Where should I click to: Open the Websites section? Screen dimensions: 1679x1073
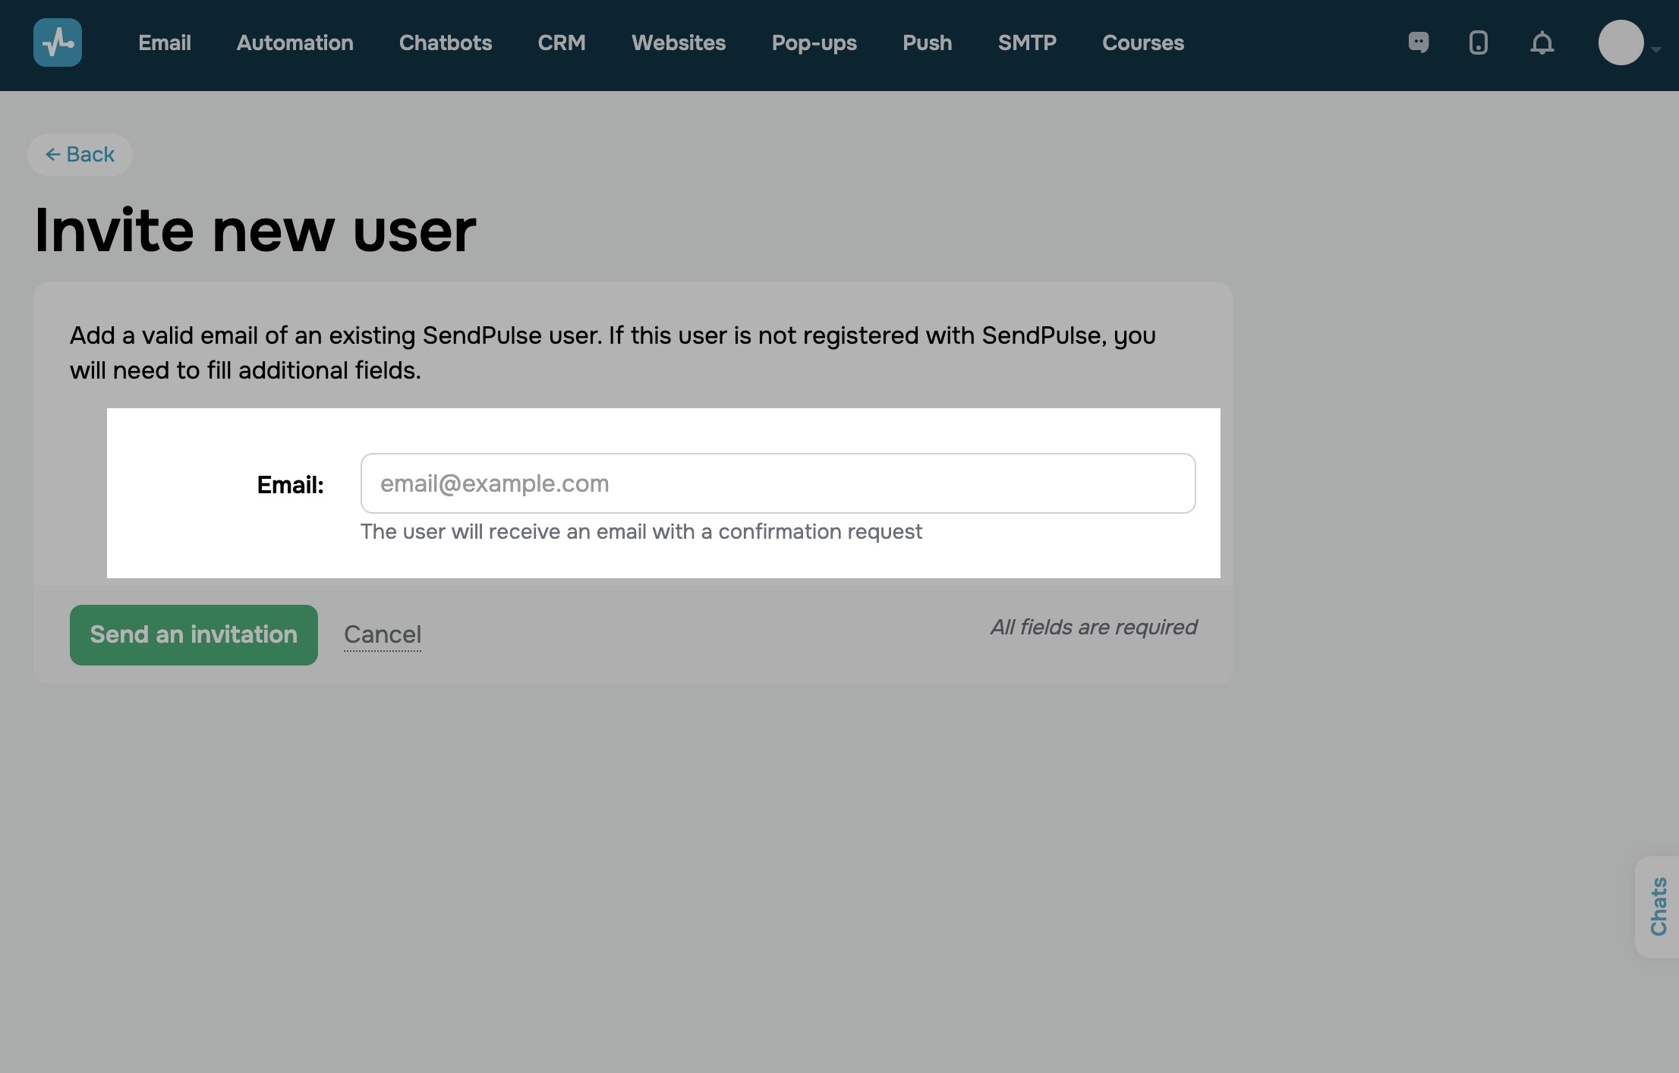click(679, 42)
